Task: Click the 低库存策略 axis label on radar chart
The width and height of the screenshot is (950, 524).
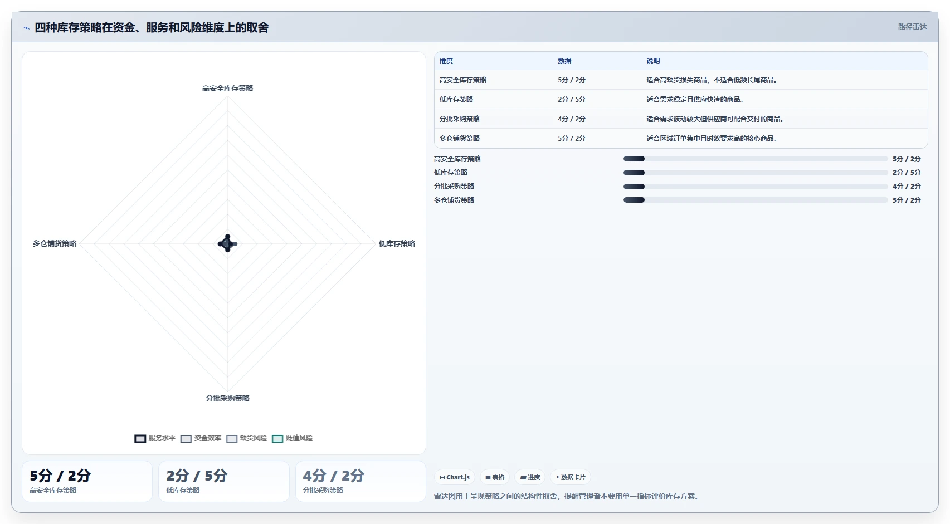Action: 397,243
